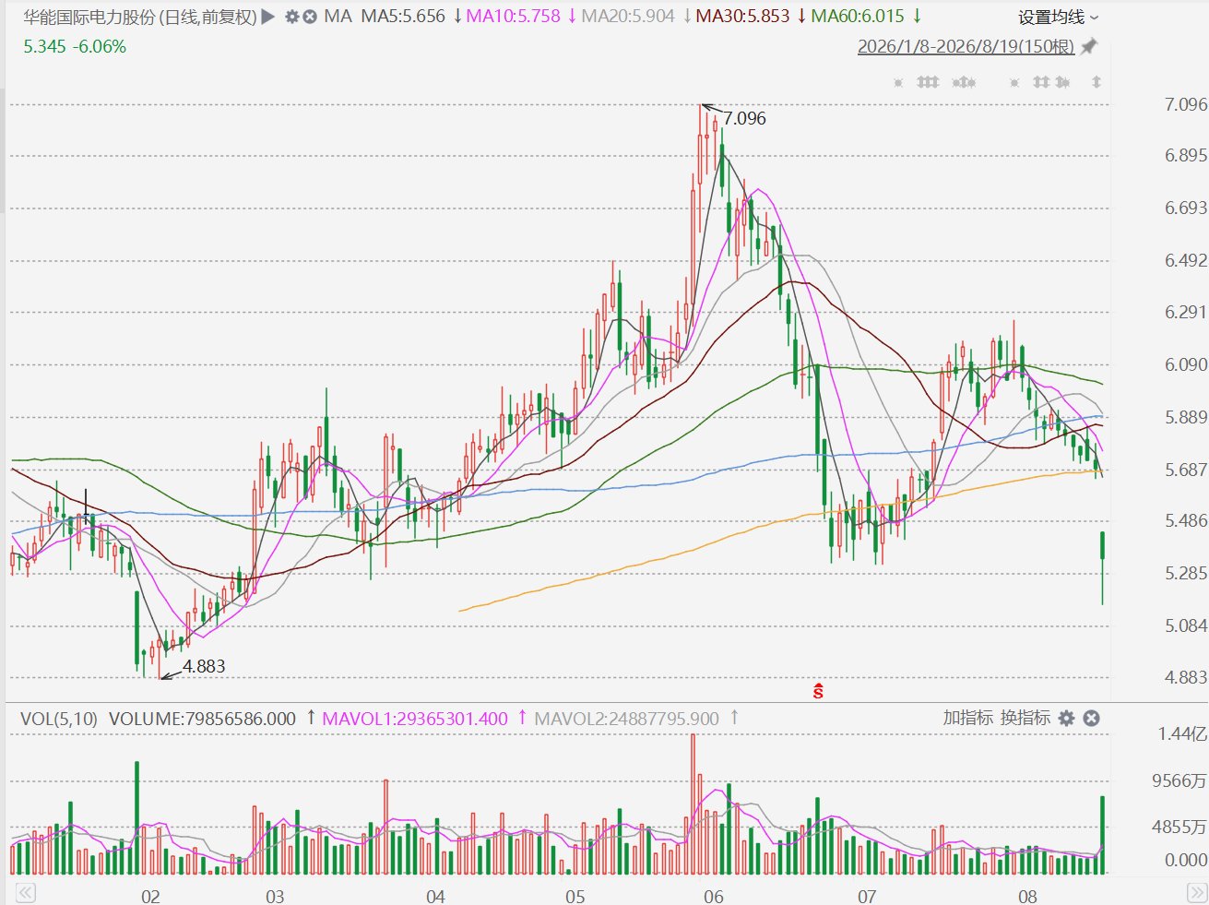Click the stock title 华能国际电力股份 (日线,前复权)
The height and width of the screenshot is (905, 1209).
(x=140, y=17)
